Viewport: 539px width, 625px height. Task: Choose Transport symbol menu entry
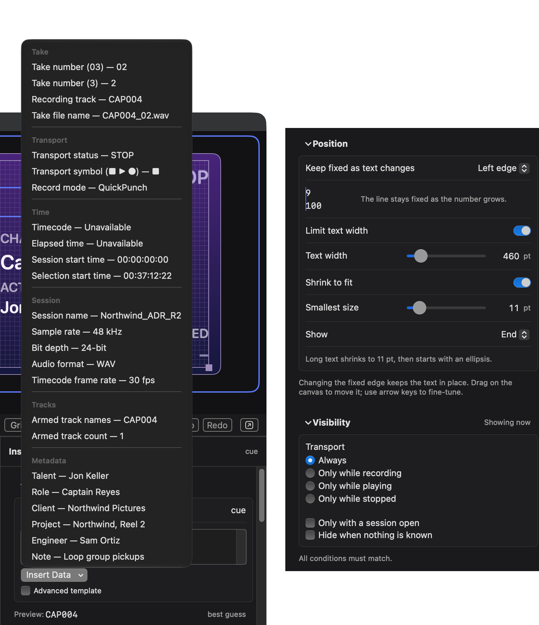click(x=107, y=171)
